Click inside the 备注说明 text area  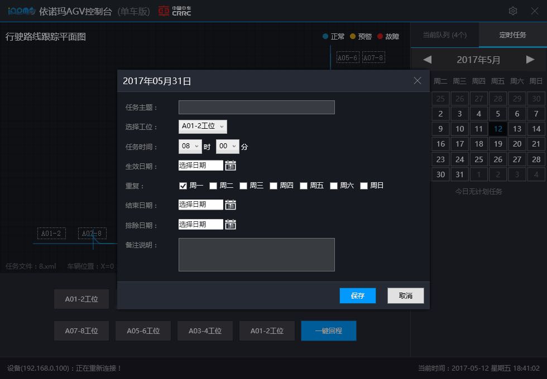[x=256, y=255]
